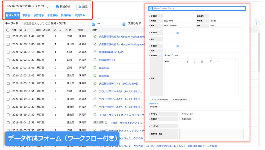Click the clipboard icon in form title bar
This screenshot has height=150, width=265.
(151, 8)
